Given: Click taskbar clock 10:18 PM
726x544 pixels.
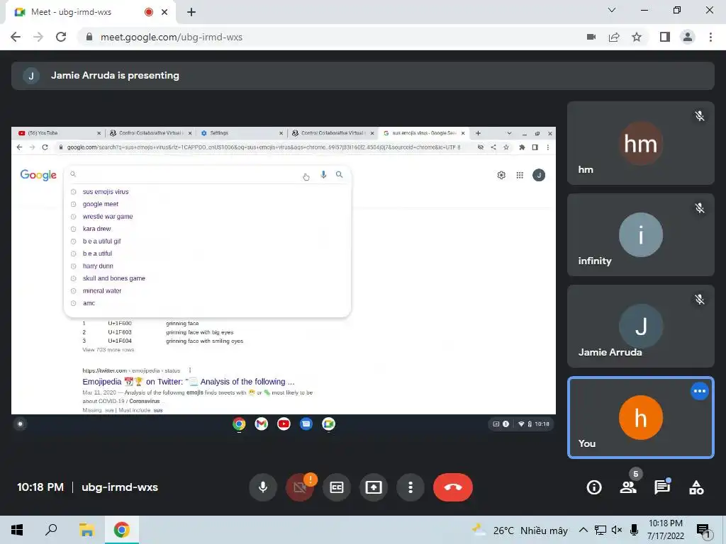Looking at the screenshot, I should 665,530.
